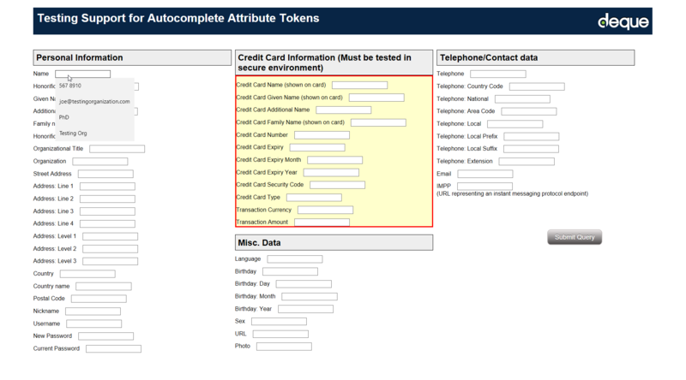The height and width of the screenshot is (380, 686).
Task: Click the Birthday: Month field
Action: 310,296
